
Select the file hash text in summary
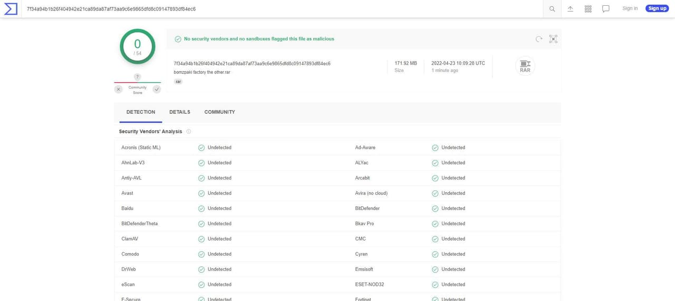[252, 64]
